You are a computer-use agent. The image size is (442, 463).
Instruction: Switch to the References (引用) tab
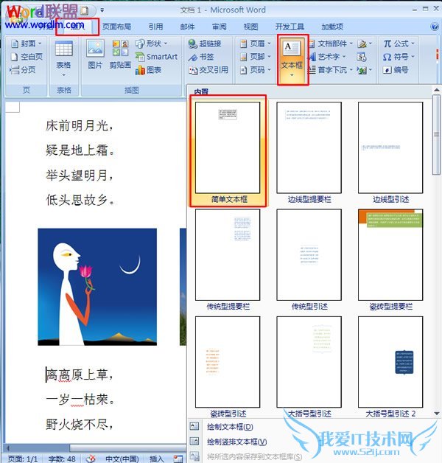click(x=155, y=27)
